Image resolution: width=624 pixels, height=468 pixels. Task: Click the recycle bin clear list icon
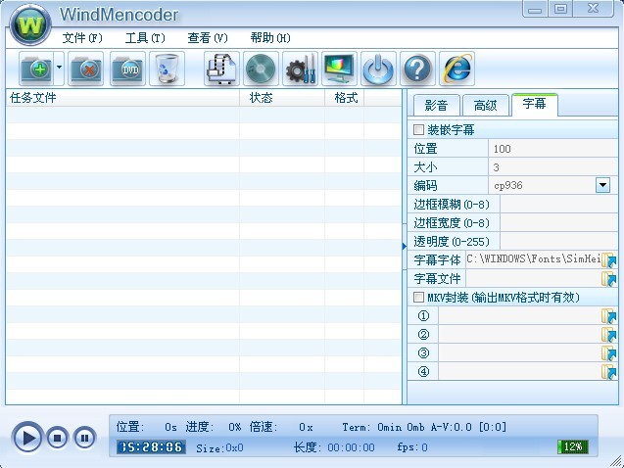click(x=168, y=70)
